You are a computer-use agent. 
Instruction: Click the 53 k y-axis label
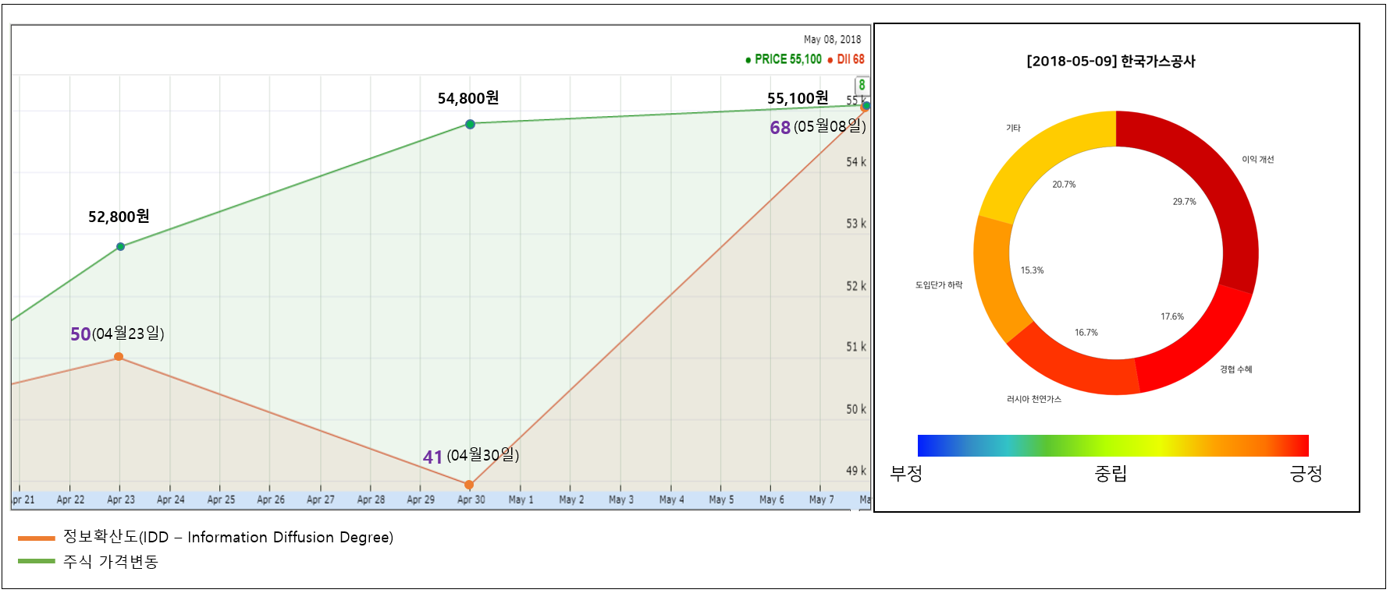coord(856,224)
